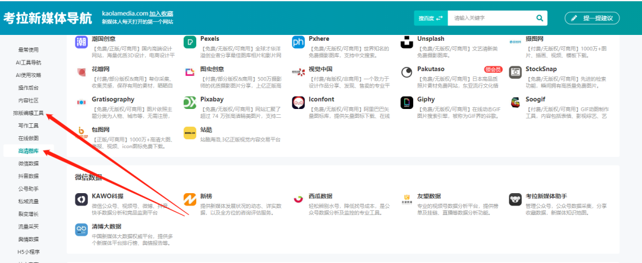This screenshot has width=642, height=263.
Task: Click the 加入收藏 link
Action: point(161,14)
